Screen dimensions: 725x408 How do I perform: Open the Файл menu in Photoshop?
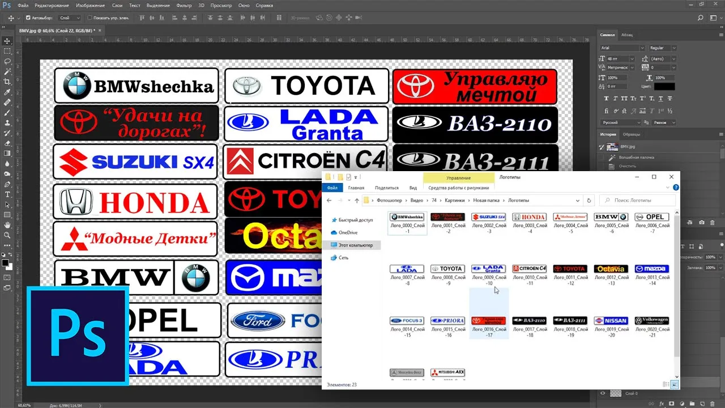[x=23, y=5]
